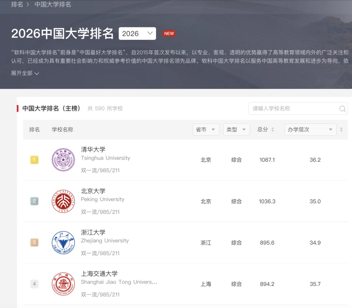Open the 2026 year dropdown

point(138,34)
